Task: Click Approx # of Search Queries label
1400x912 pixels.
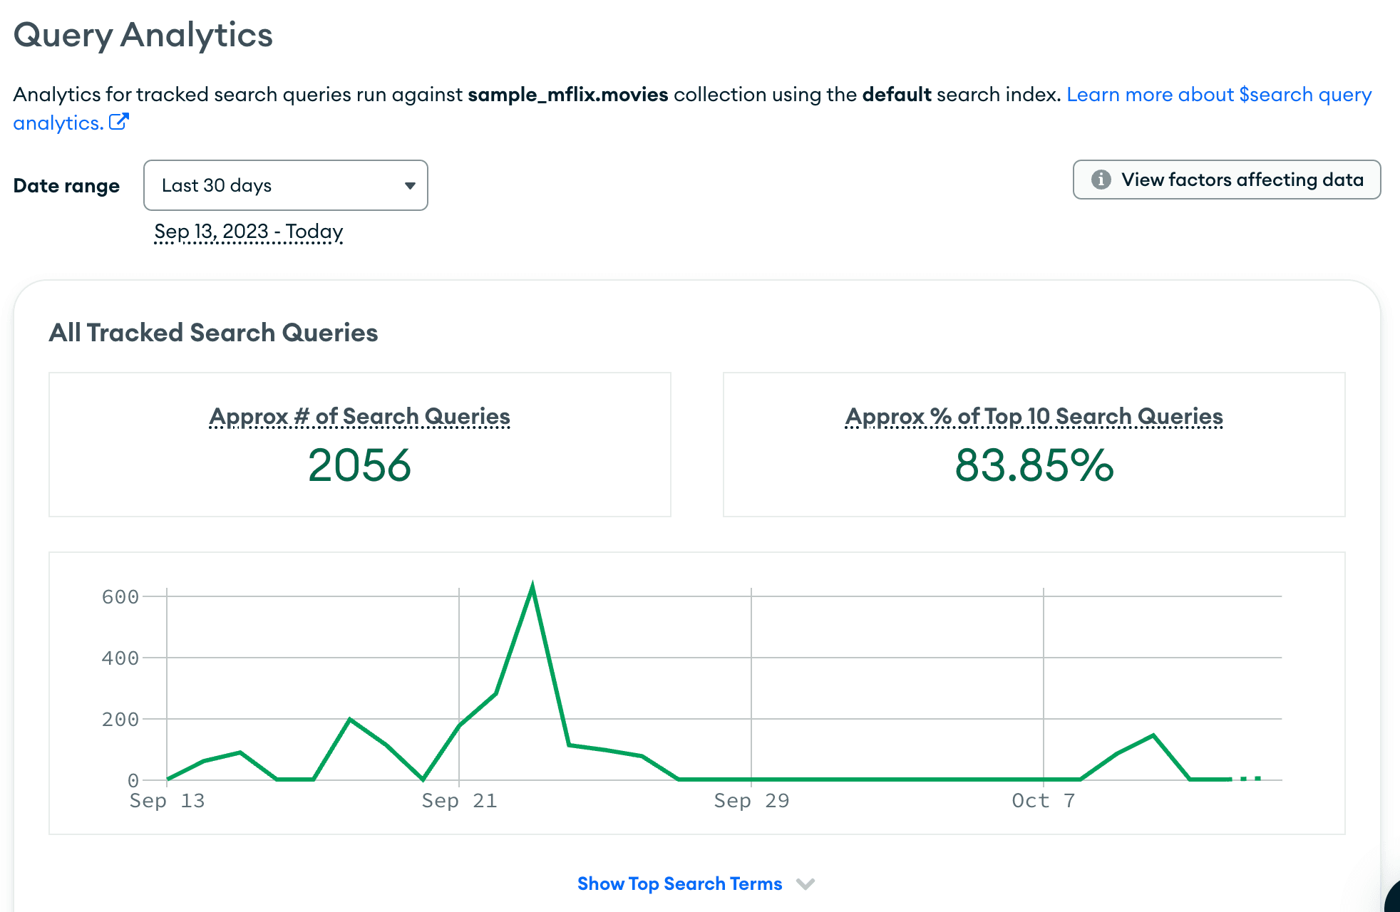Action: (360, 416)
